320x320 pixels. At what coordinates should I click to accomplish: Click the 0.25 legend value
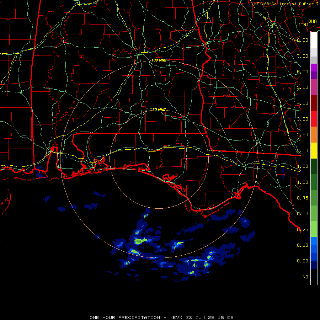tap(303, 230)
